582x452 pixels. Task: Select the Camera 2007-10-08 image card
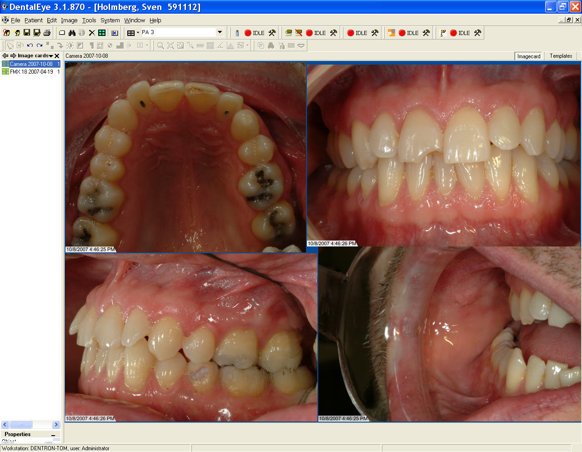(31, 64)
